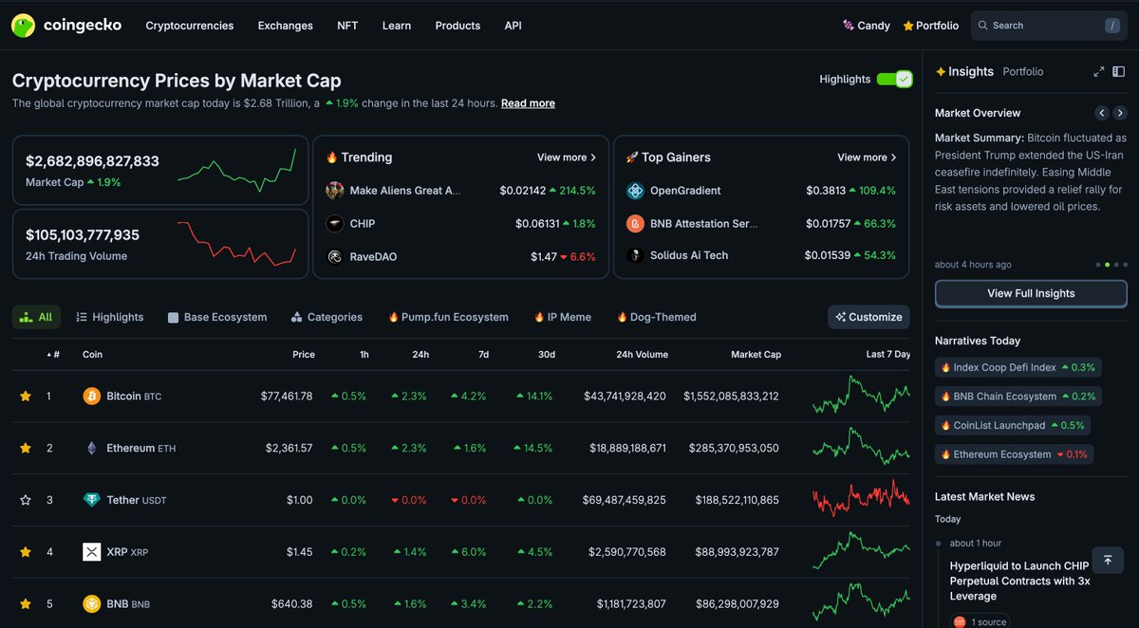Favorite Tether by clicking its star

[26, 499]
